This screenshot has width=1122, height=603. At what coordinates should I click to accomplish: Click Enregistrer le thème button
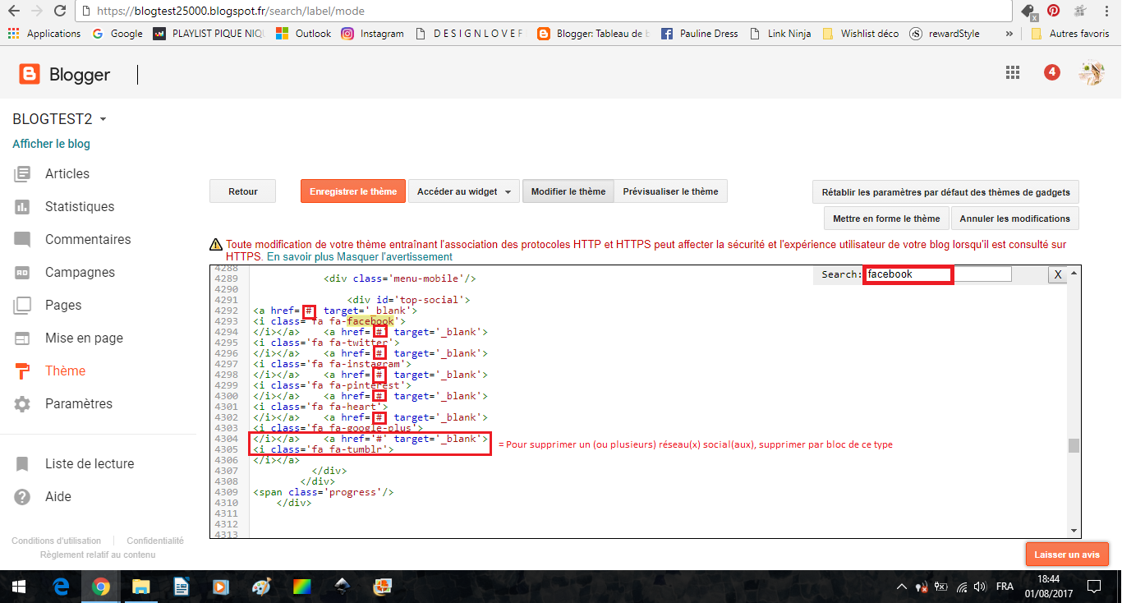[353, 191]
